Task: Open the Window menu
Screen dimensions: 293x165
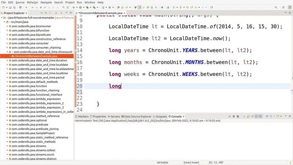Action: (x=90, y=2)
